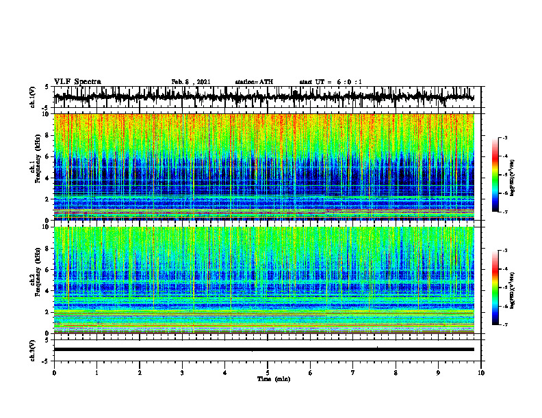Click the "-7" bottom value of ch.2 colorbar
This screenshot has width=542, height=418.
[x=504, y=325]
